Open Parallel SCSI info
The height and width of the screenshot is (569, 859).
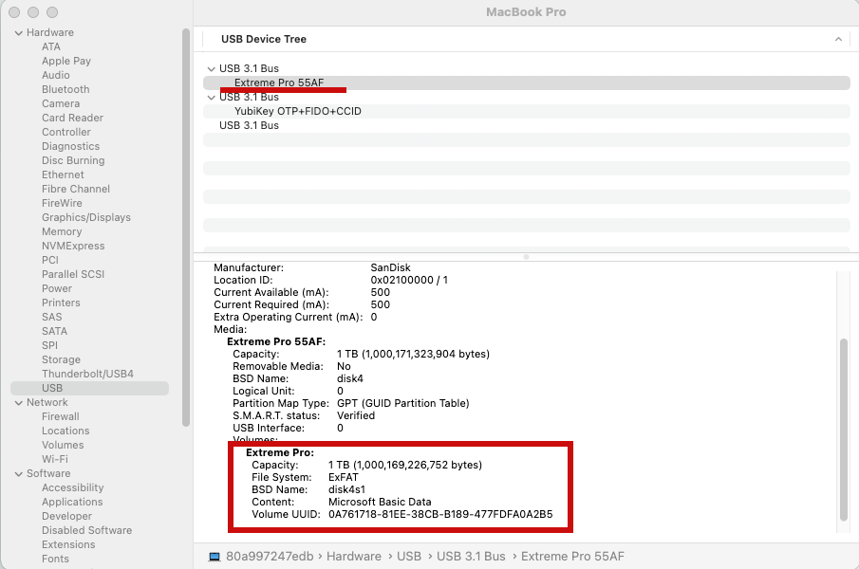pyautogui.click(x=73, y=275)
